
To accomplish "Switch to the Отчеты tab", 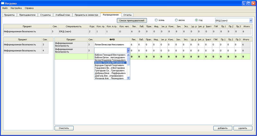I will [x=127, y=15].
